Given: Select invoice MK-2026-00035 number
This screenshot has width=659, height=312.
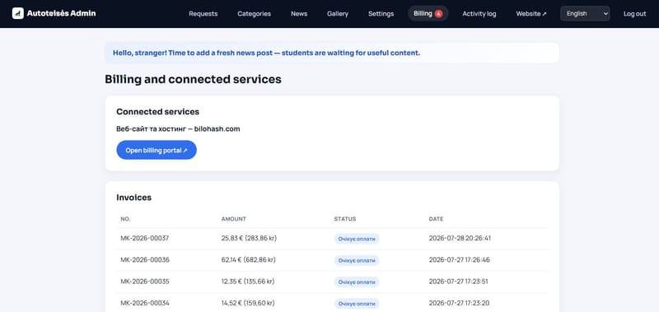Looking at the screenshot, I should pos(145,282).
